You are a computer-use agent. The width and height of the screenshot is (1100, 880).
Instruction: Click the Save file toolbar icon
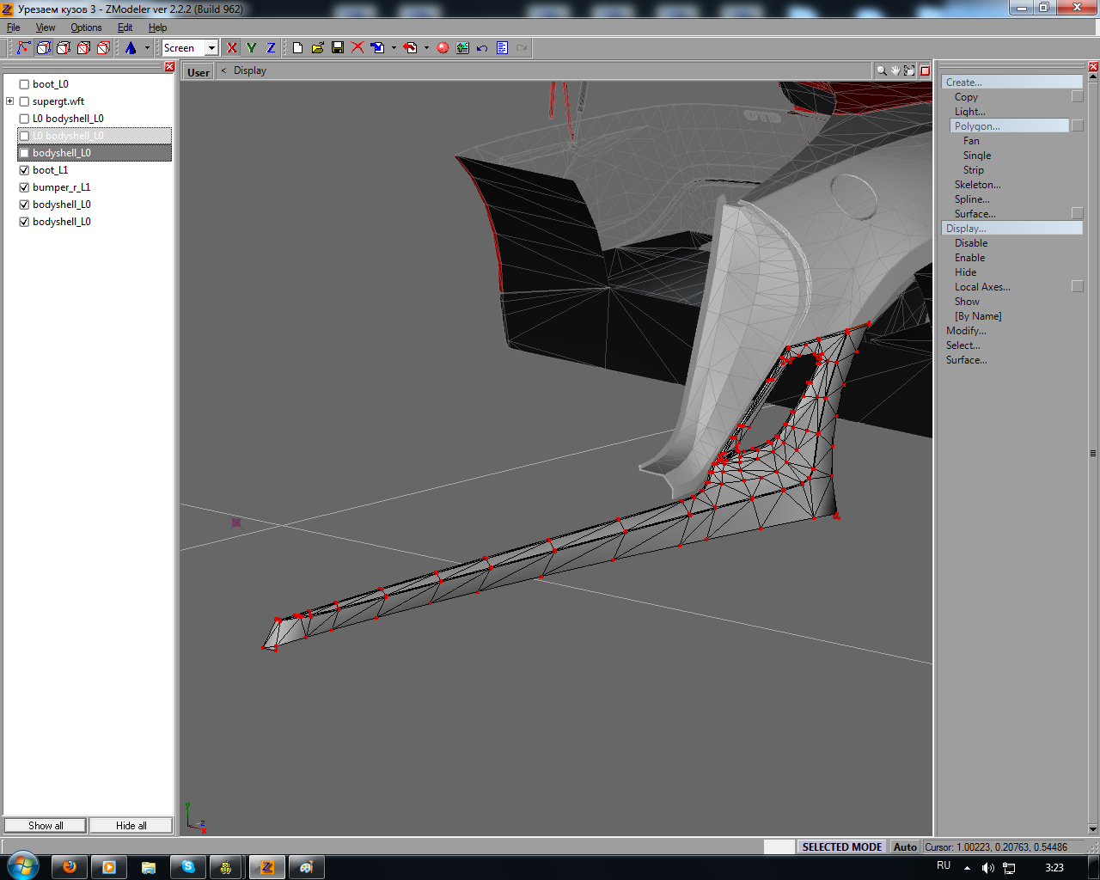coord(338,48)
